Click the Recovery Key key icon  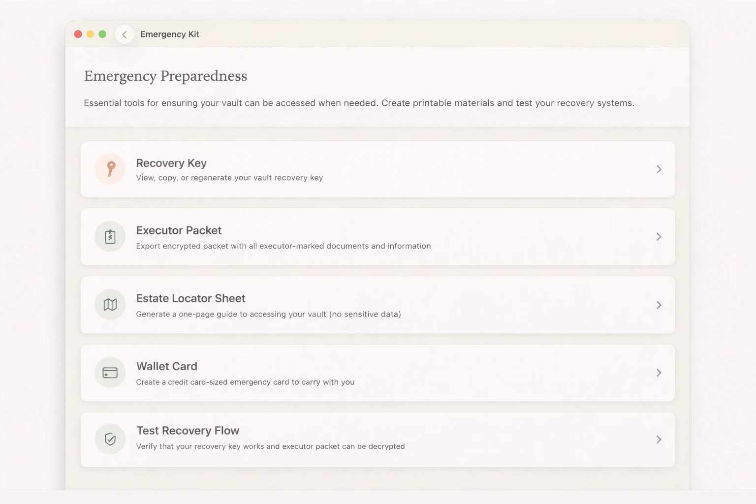click(x=110, y=169)
